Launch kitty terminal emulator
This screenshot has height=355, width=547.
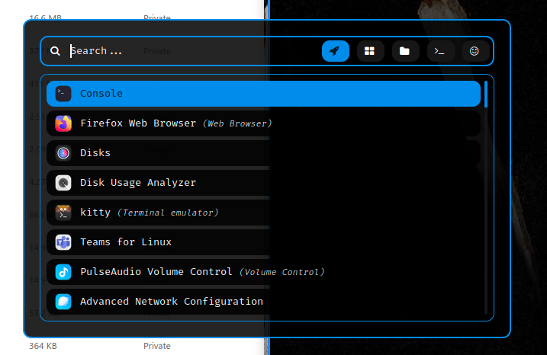(x=263, y=213)
